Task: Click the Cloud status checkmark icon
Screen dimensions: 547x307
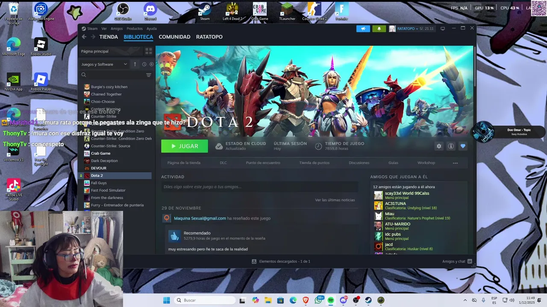Action: (x=219, y=146)
